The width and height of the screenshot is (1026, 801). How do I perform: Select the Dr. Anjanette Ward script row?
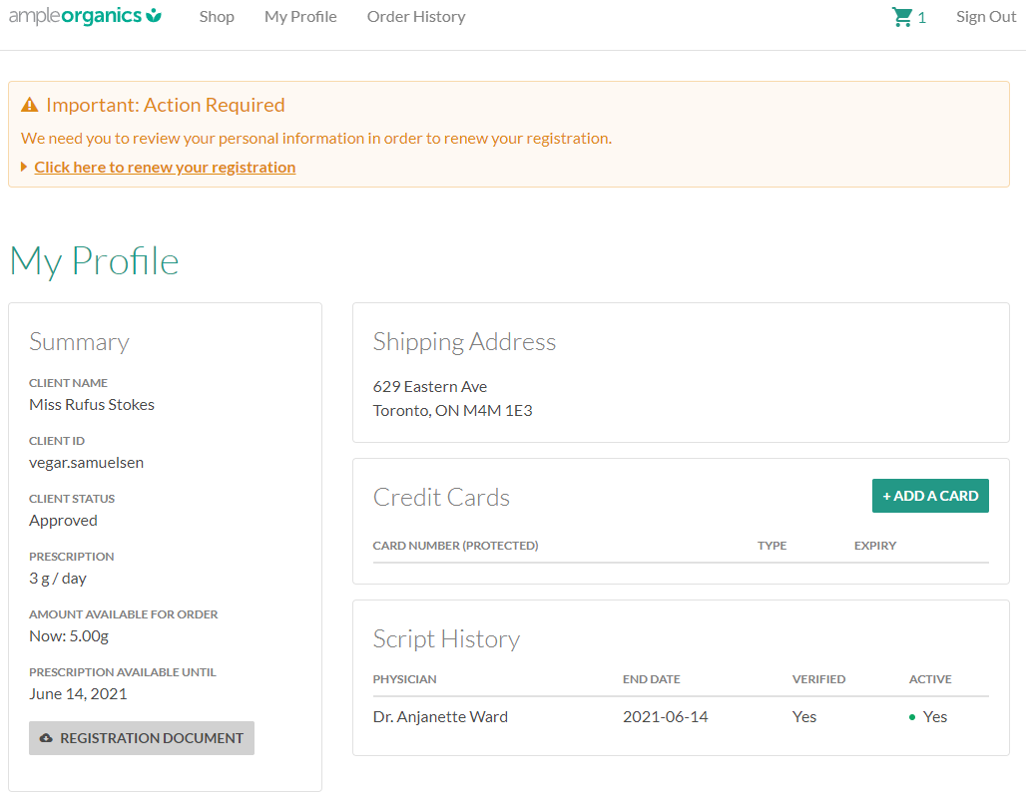click(440, 717)
